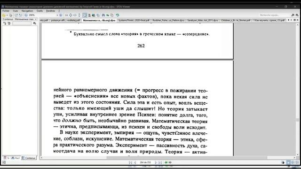Choose the image selection tool icon
The height and width of the screenshot is (169, 301).
[x=94, y=15]
